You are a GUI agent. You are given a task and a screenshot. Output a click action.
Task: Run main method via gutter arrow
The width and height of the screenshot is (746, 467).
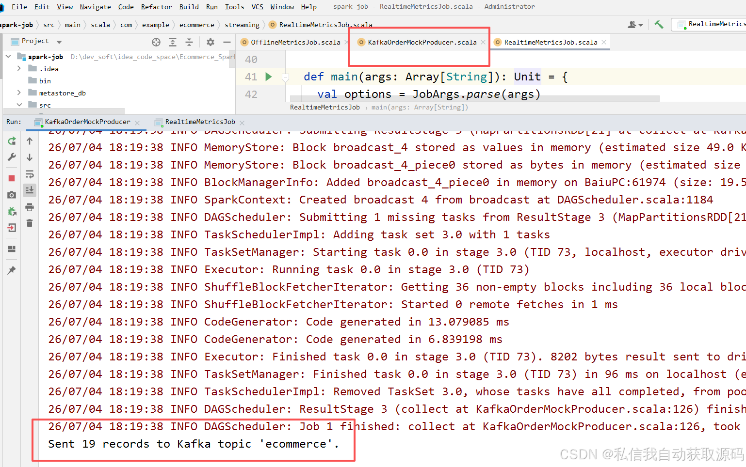[269, 77]
